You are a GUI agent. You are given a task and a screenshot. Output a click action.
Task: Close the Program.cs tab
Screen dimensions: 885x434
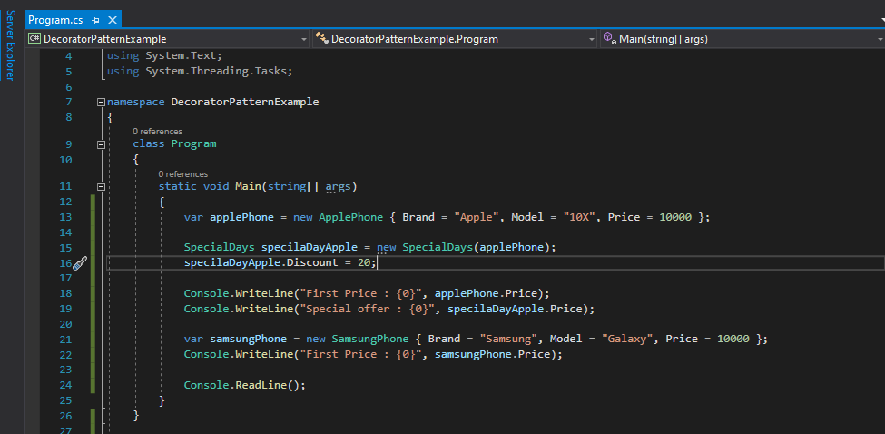point(112,20)
